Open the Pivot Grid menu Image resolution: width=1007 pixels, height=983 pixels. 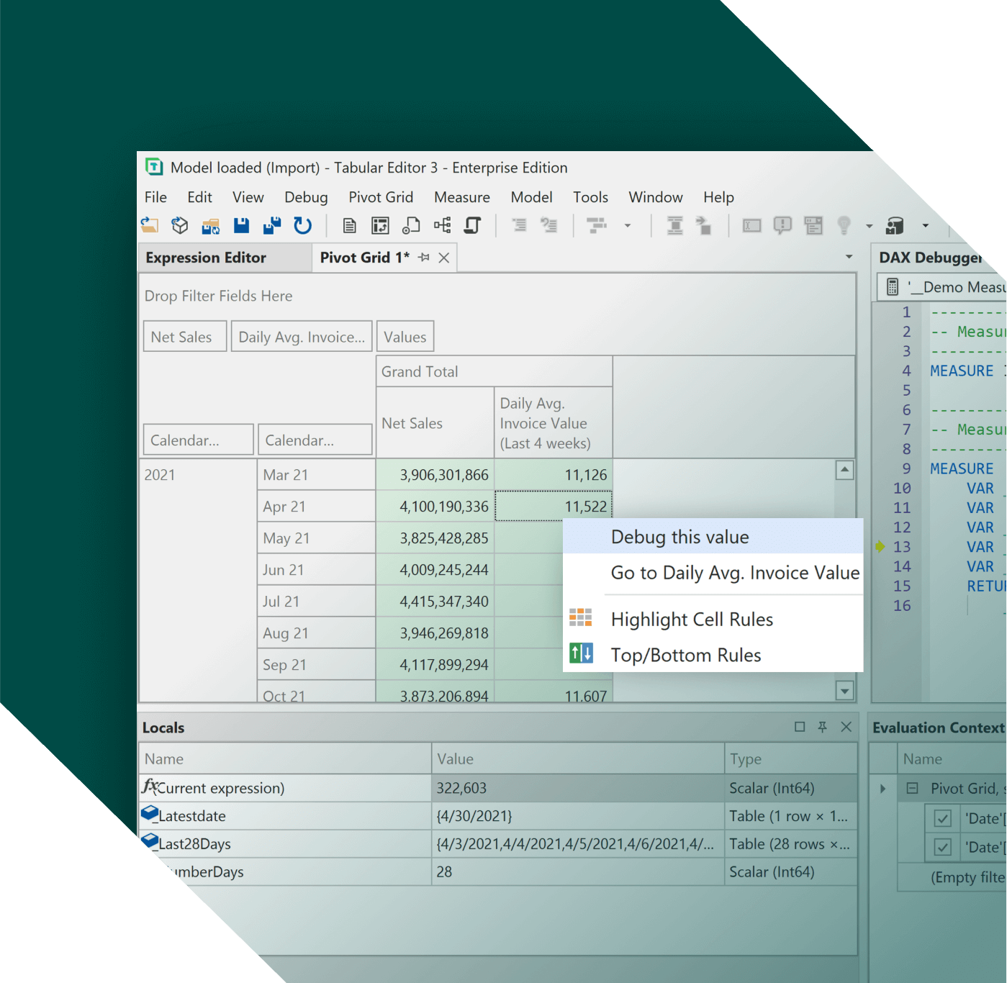[x=381, y=197]
